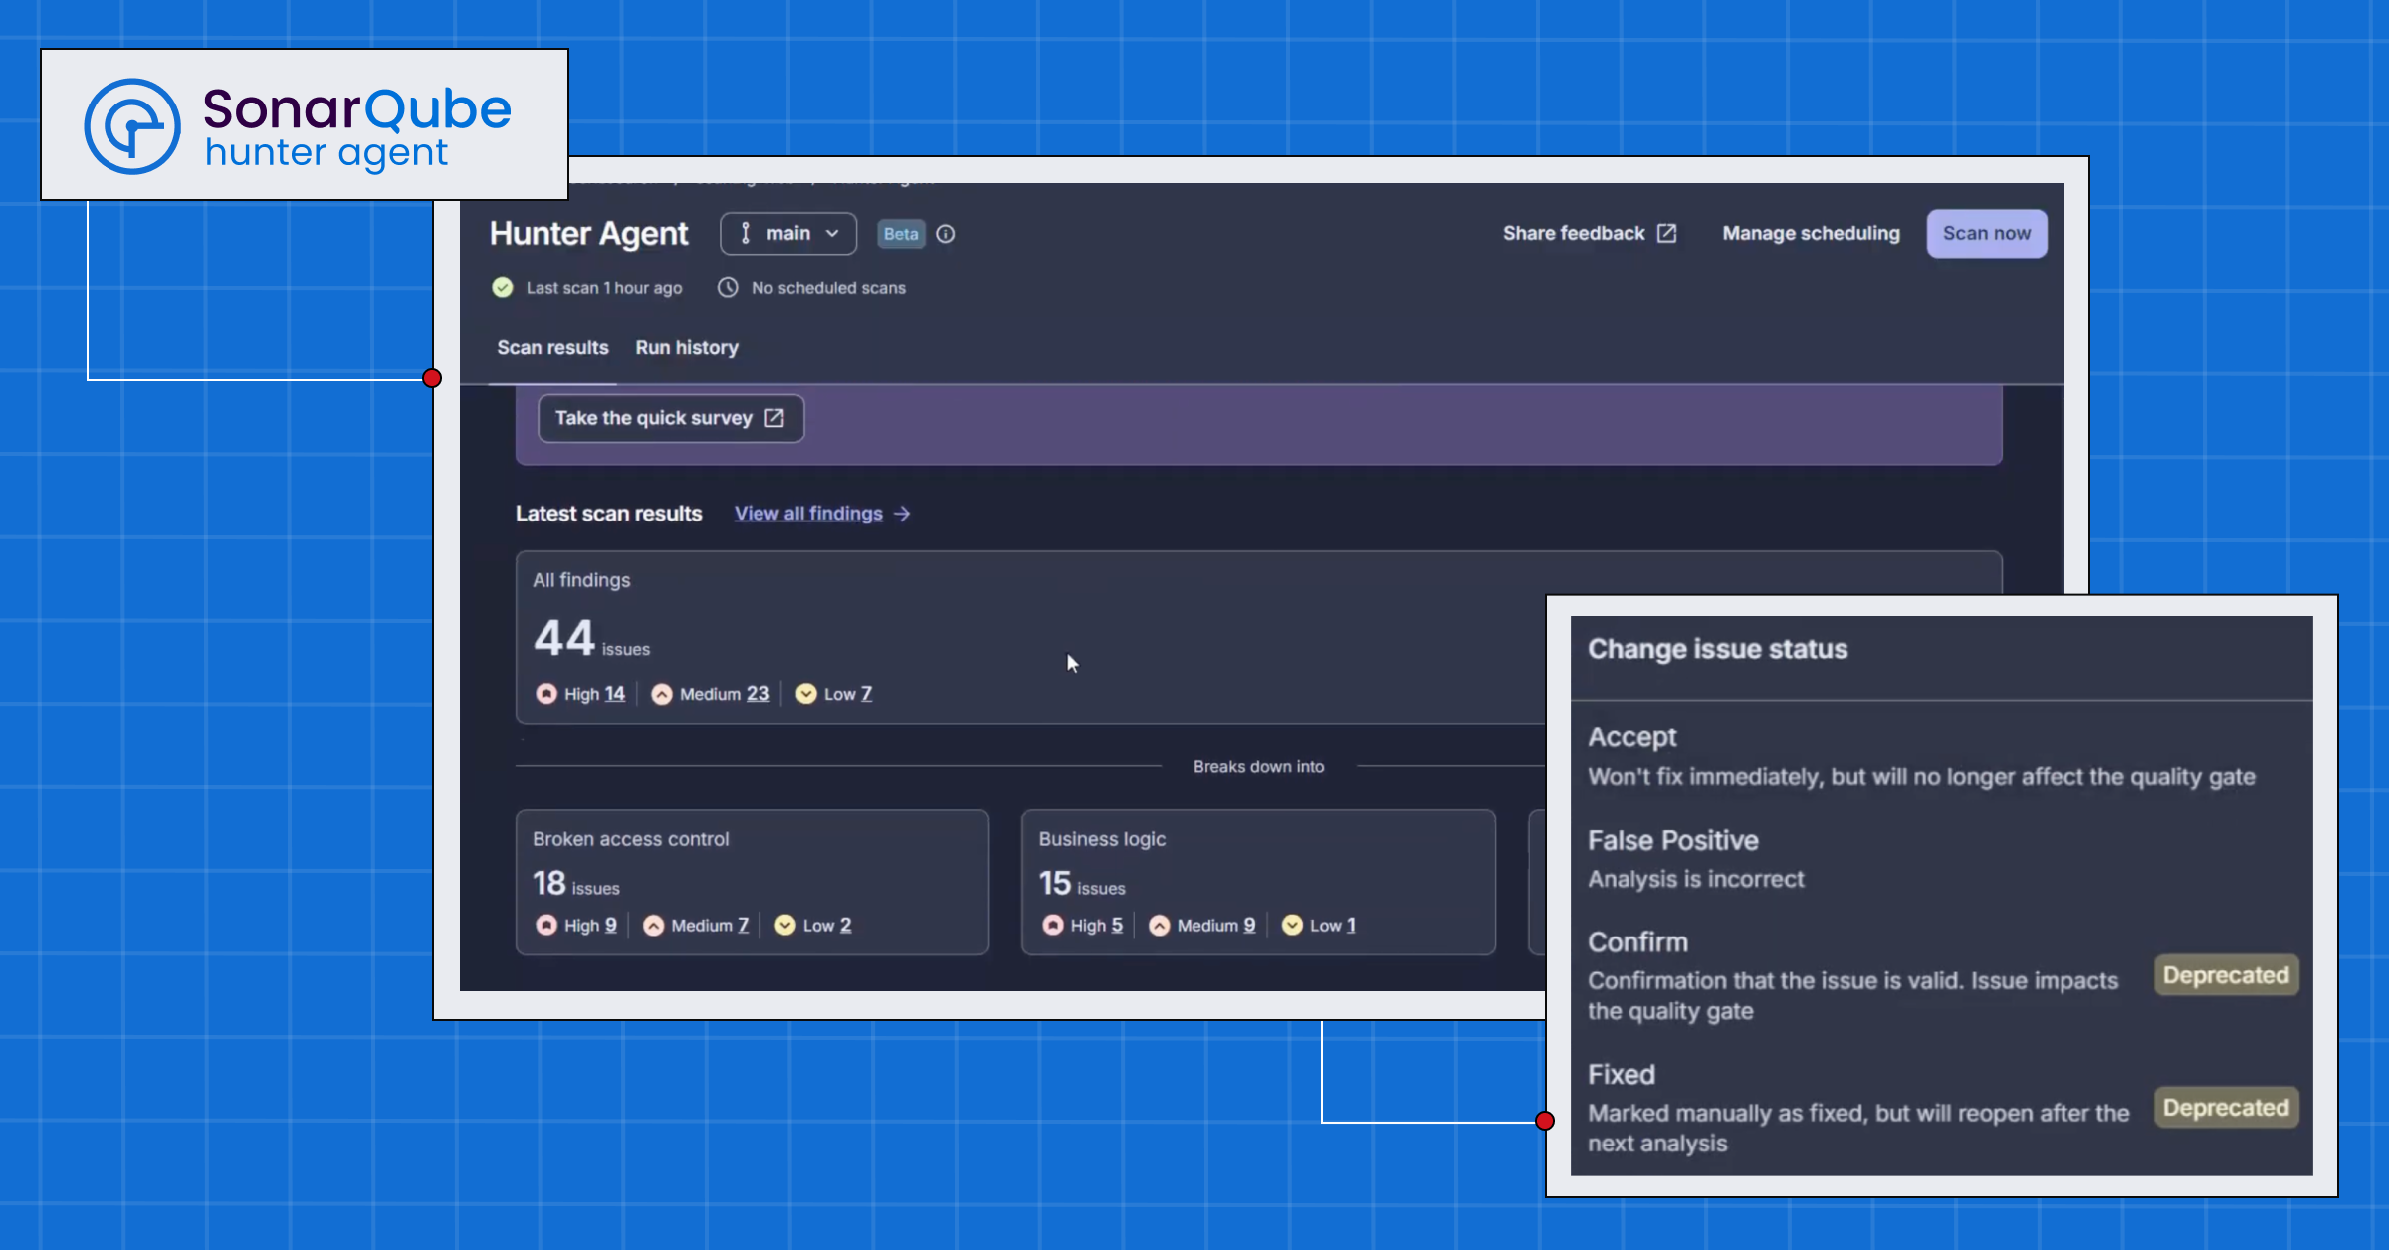The width and height of the screenshot is (2389, 1250).
Task: Click Share feedback link
Action: click(x=1590, y=233)
